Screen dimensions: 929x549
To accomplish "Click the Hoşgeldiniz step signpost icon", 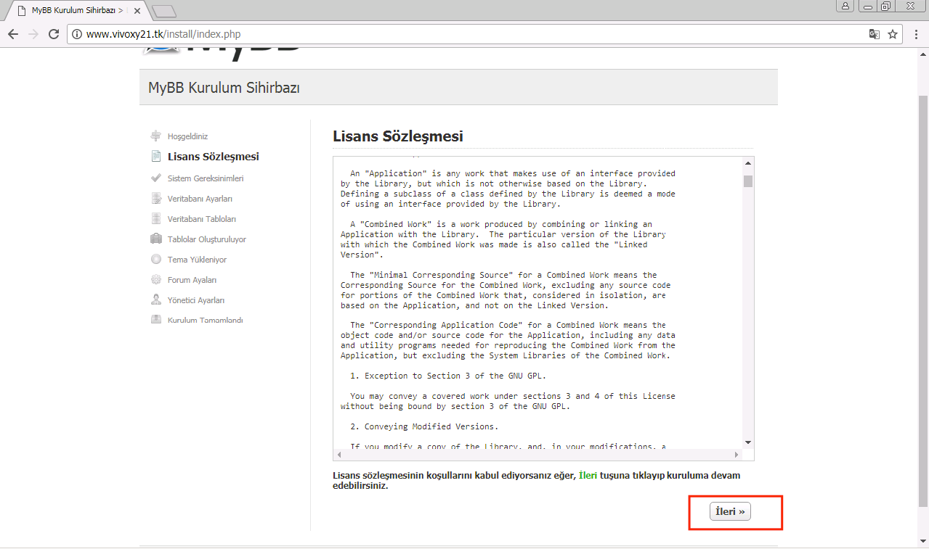I will coord(155,136).
